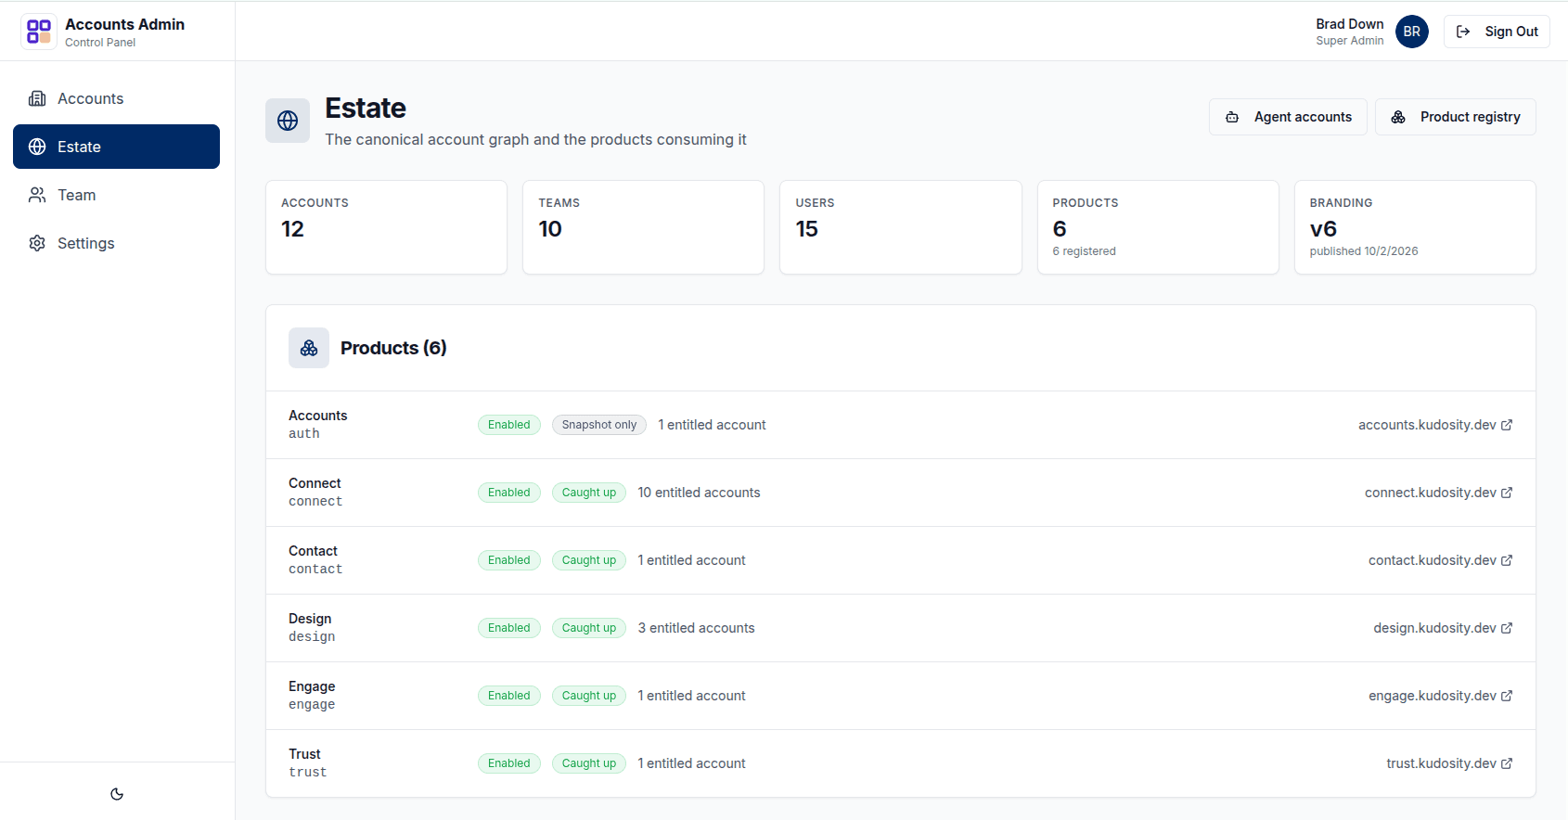Click Caught up badge in Connect row

pyautogui.click(x=589, y=493)
